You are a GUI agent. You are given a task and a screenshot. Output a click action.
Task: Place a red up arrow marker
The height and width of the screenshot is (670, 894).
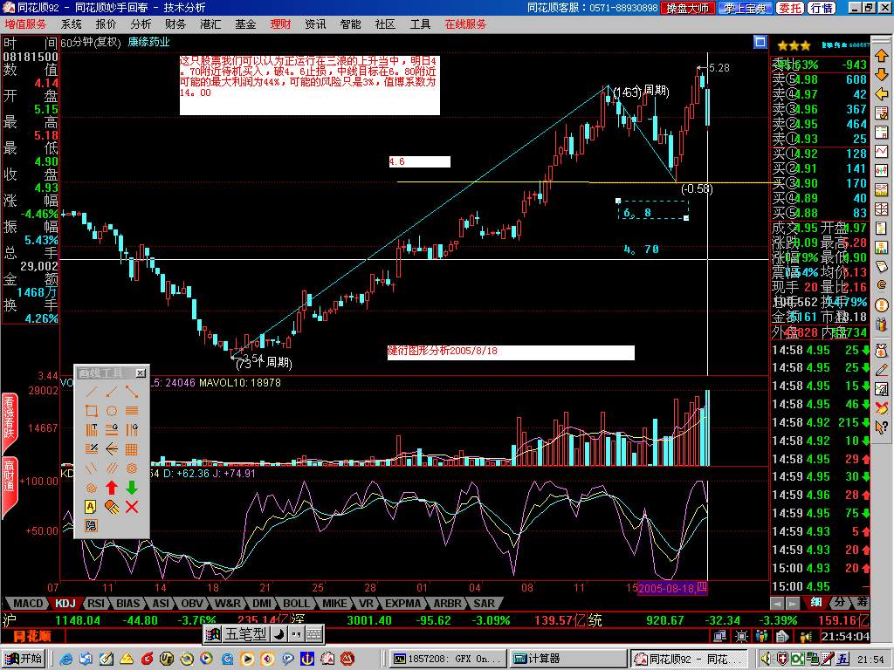pyautogui.click(x=111, y=488)
